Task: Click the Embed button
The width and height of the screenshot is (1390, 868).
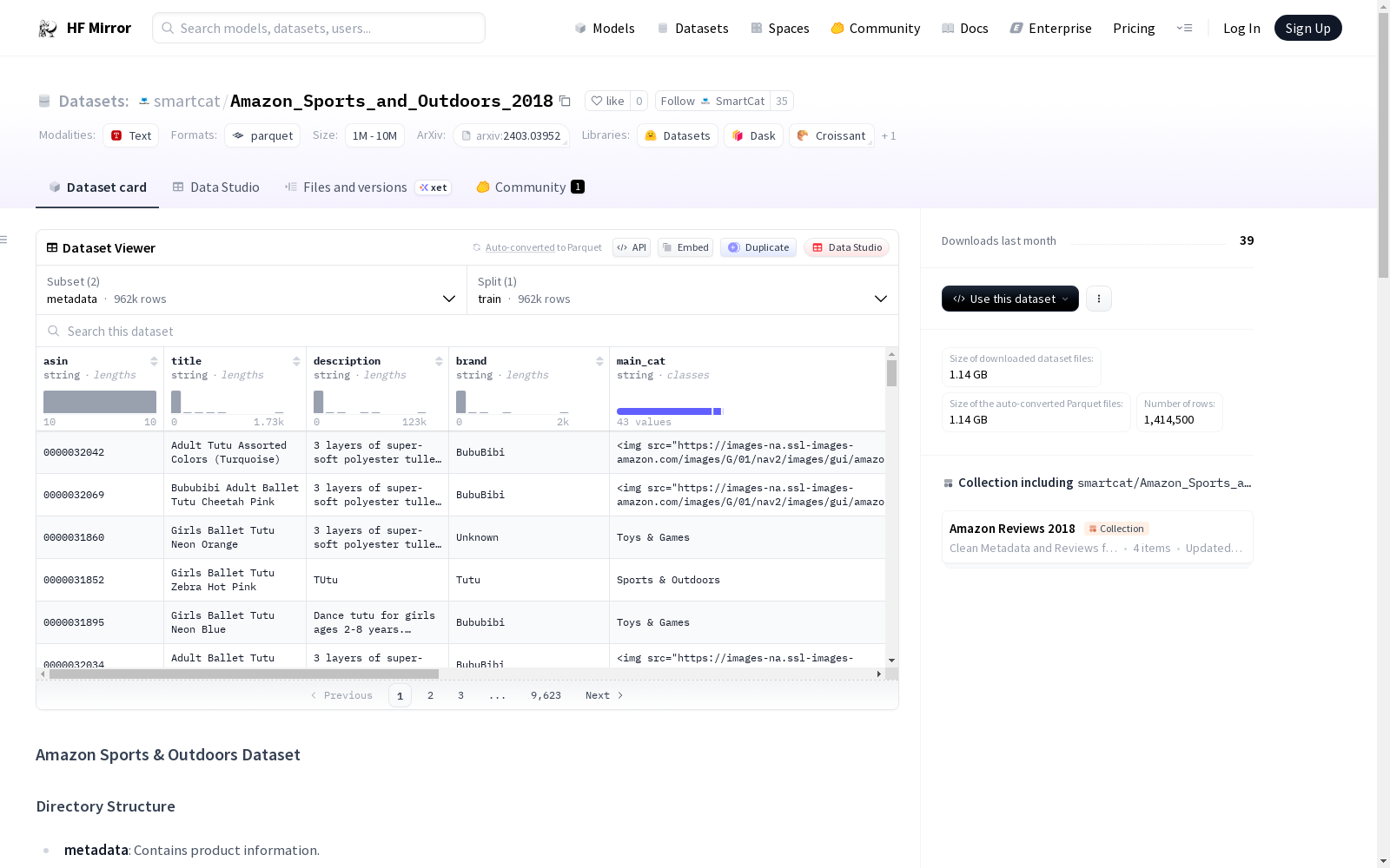Action: click(x=685, y=247)
